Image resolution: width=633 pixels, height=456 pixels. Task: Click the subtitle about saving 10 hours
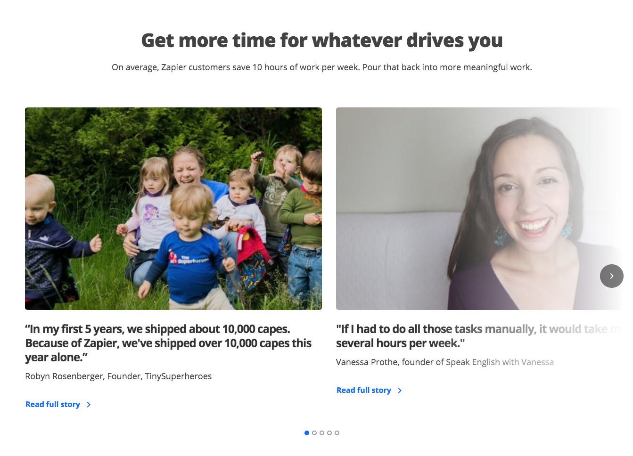point(322,67)
